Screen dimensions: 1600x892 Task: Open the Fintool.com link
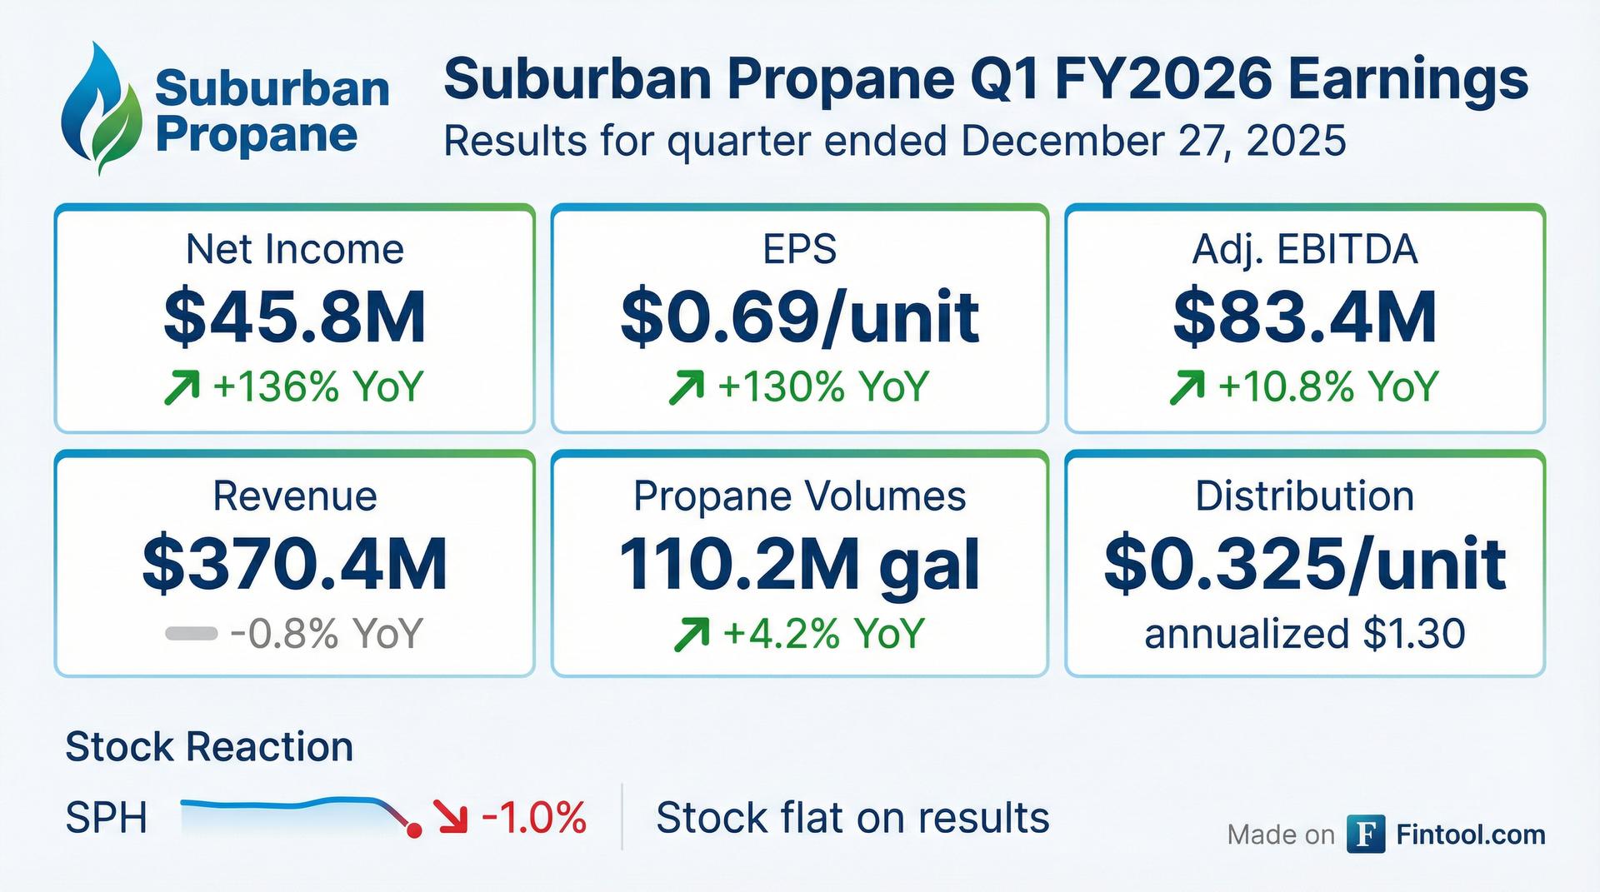(1470, 835)
